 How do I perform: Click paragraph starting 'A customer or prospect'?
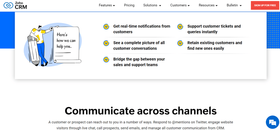pos(141,125)
